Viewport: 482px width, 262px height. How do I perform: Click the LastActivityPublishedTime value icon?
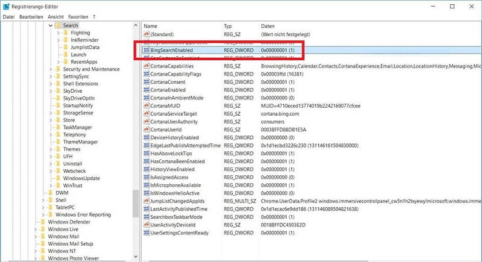tap(146, 209)
